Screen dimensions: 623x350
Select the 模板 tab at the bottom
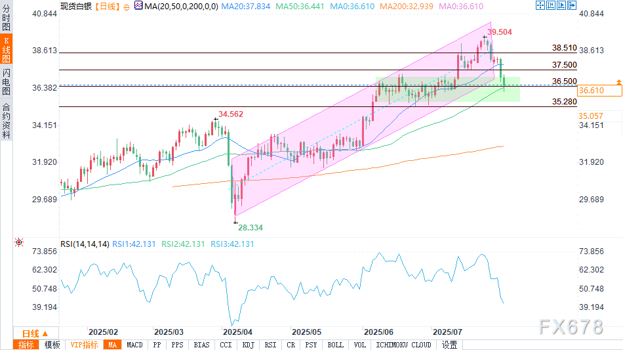tap(52, 345)
